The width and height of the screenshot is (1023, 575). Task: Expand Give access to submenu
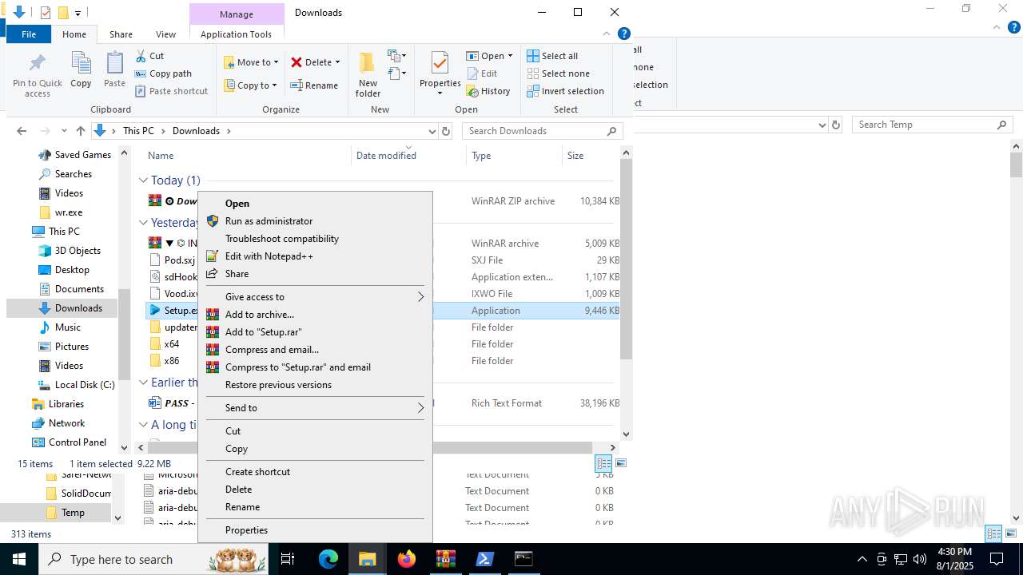coord(315,297)
